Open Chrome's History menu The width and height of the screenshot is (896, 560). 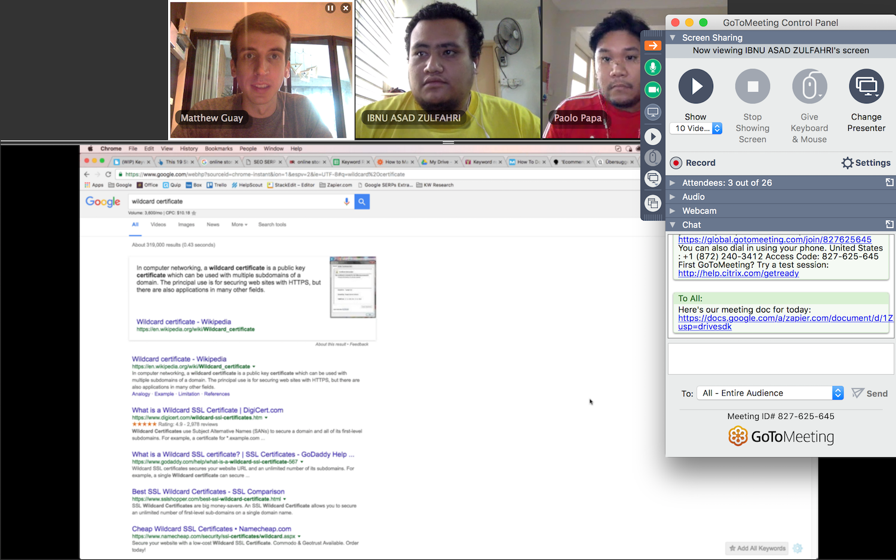[189, 148]
